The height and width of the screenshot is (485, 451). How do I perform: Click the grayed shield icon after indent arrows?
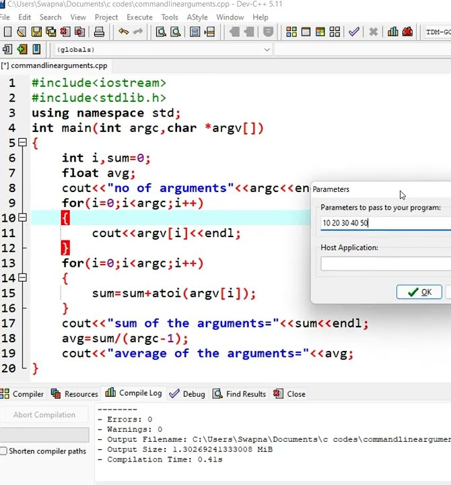click(268, 32)
